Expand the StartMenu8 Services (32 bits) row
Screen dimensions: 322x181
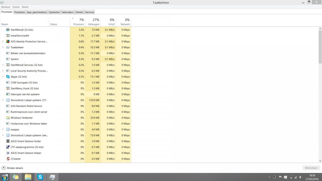click(x=3, y=65)
